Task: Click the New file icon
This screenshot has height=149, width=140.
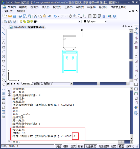Action: [x=5, y=16]
